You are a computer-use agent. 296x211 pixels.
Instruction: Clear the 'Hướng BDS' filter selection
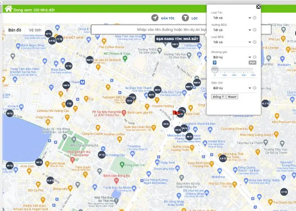point(255,30)
